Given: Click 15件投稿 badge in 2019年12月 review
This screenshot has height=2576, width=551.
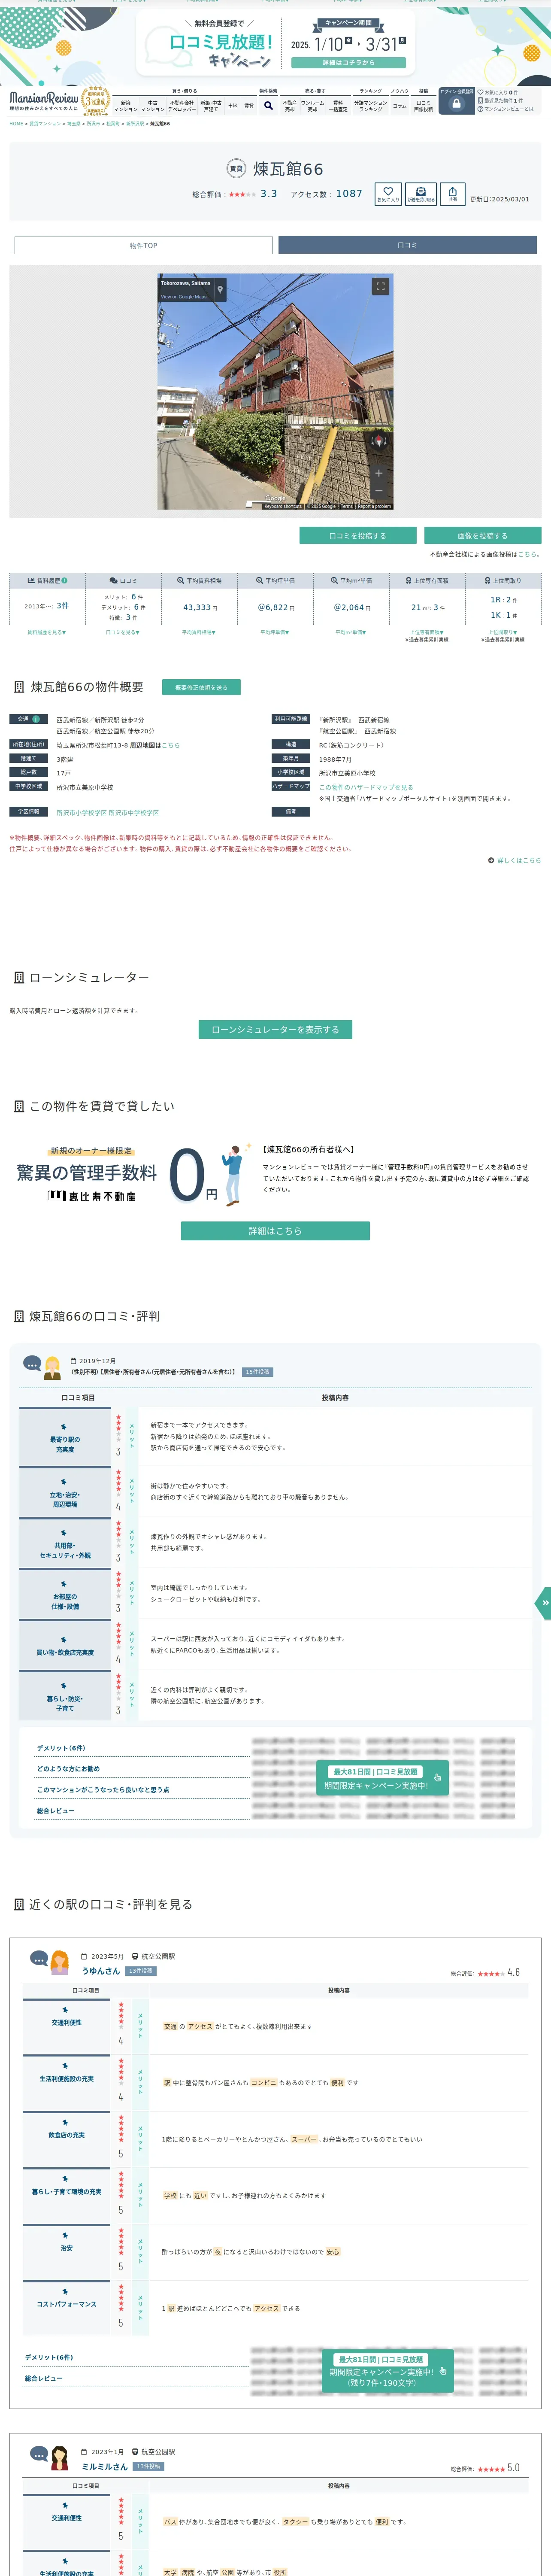Looking at the screenshot, I should pos(257,1372).
